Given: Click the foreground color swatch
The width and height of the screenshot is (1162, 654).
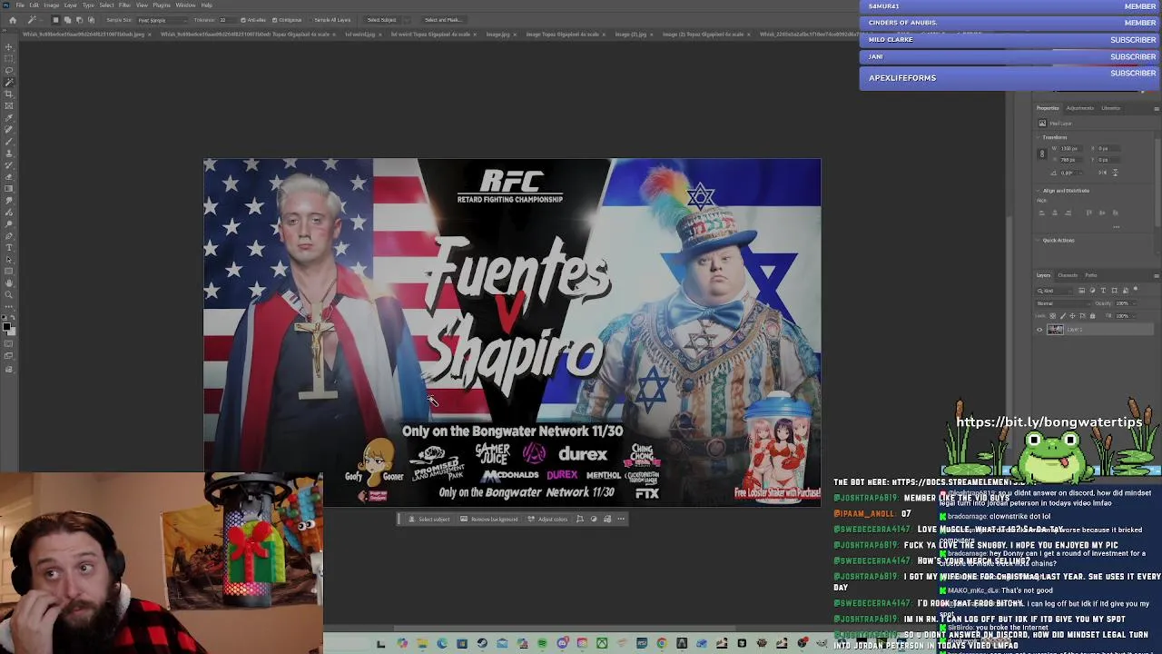Looking at the screenshot, I should click(7, 326).
